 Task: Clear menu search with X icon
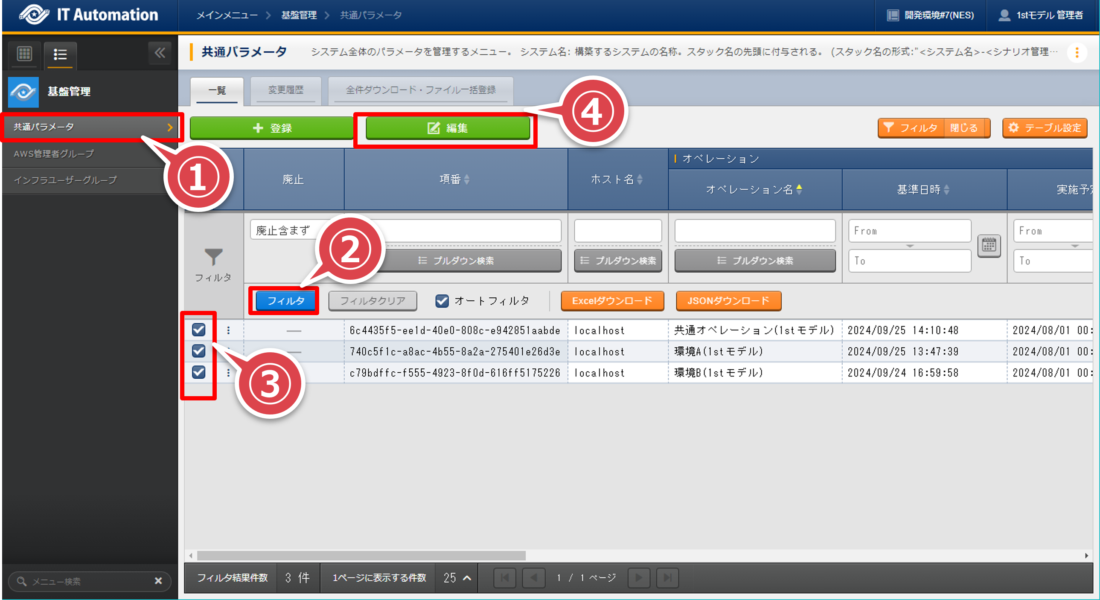point(158,581)
